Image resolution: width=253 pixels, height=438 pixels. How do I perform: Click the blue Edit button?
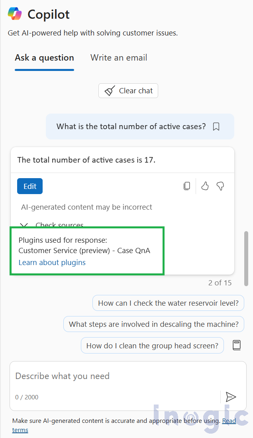click(x=30, y=186)
